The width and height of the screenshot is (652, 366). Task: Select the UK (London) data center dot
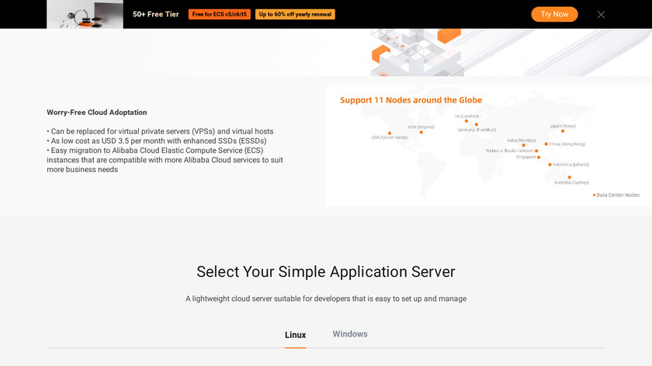click(x=466, y=121)
